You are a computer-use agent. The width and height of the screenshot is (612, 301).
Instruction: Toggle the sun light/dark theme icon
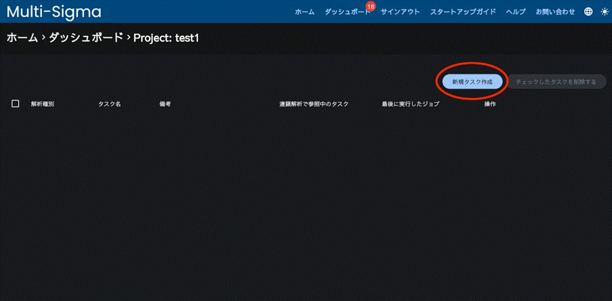[604, 11]
